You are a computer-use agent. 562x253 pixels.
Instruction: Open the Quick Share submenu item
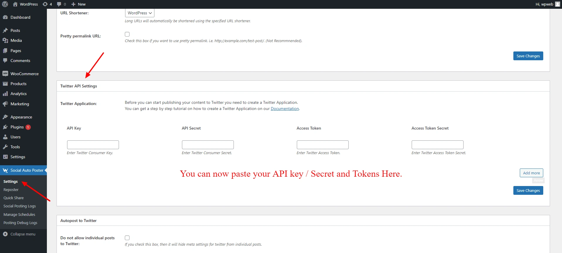(x=13, y=198)
